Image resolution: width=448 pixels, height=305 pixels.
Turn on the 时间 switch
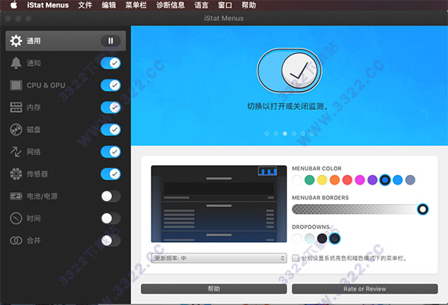click(111, 218)
